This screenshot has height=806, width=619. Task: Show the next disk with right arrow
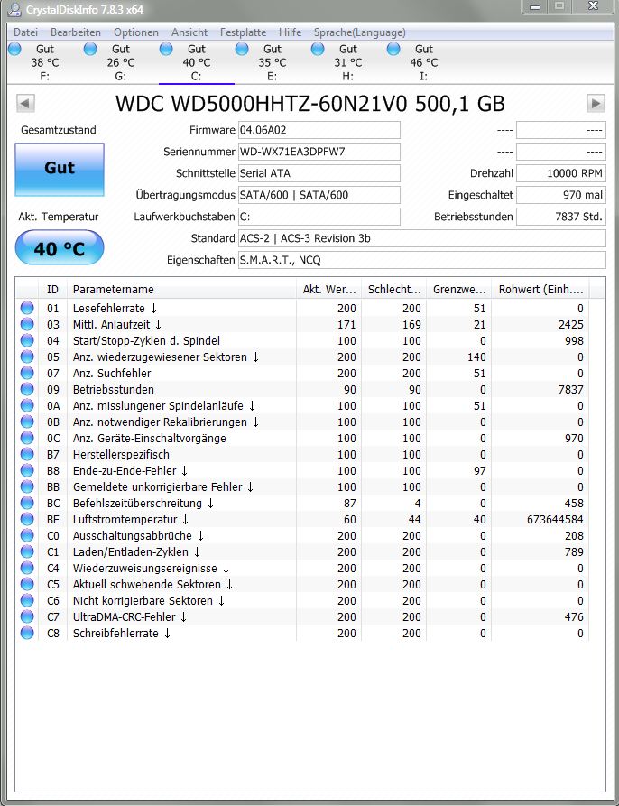point(596,103)
